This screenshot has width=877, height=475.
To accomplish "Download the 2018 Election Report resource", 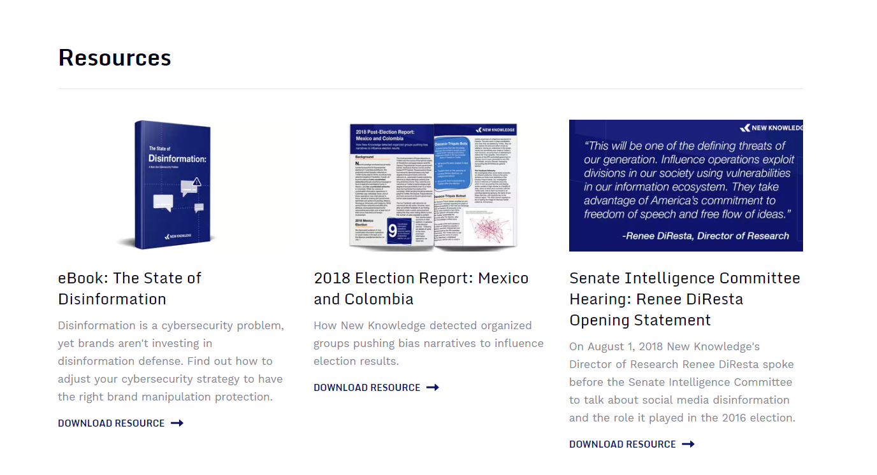I will 376,388.
